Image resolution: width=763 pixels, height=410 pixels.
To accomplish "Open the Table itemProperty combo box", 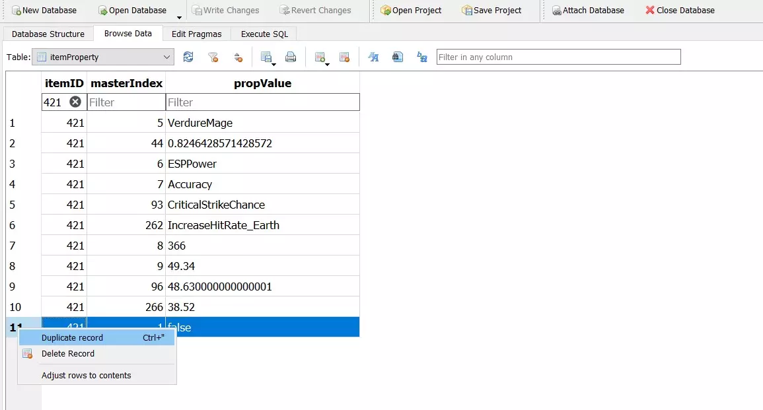I will pyautogui.click(x=103, y=57).
